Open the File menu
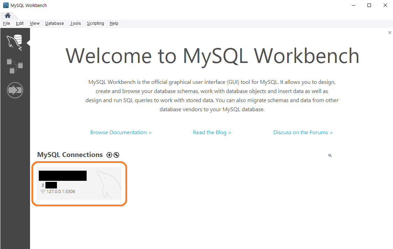This screenshot has width=393, height=249. 7,23
